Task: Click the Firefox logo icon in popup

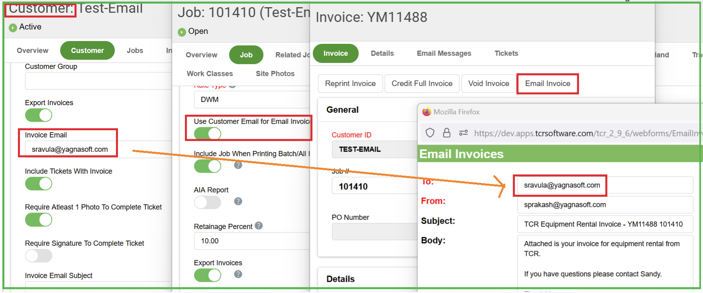Action: [x=427, y=112]
